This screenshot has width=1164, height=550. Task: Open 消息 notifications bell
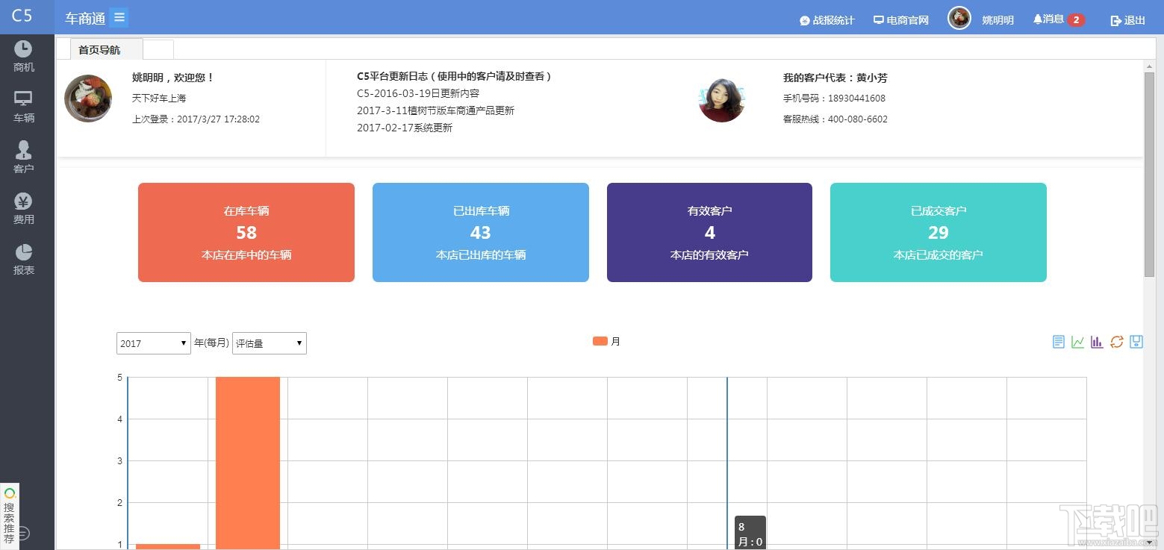(x=1048, y=19)
